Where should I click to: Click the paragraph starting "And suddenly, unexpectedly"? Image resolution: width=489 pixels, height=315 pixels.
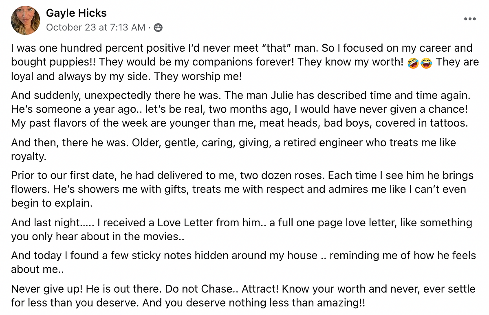[x=241, y=109]
